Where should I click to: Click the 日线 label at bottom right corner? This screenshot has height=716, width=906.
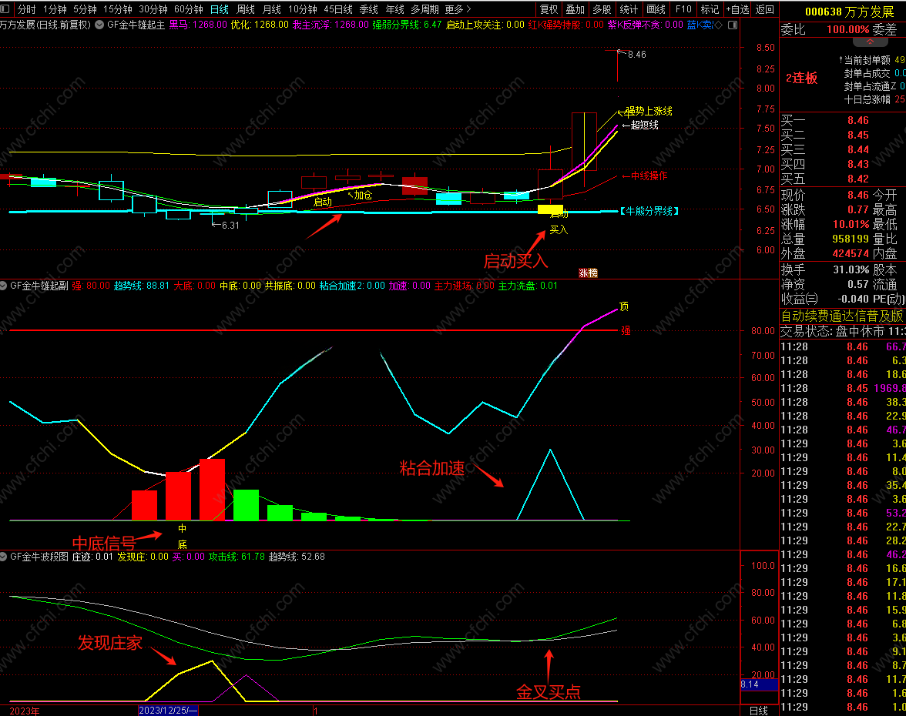coord(759,711)
